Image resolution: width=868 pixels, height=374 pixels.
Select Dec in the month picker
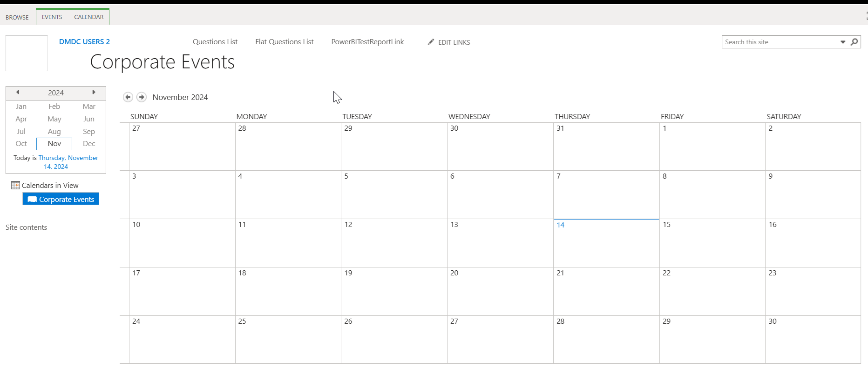click(89, 144)
